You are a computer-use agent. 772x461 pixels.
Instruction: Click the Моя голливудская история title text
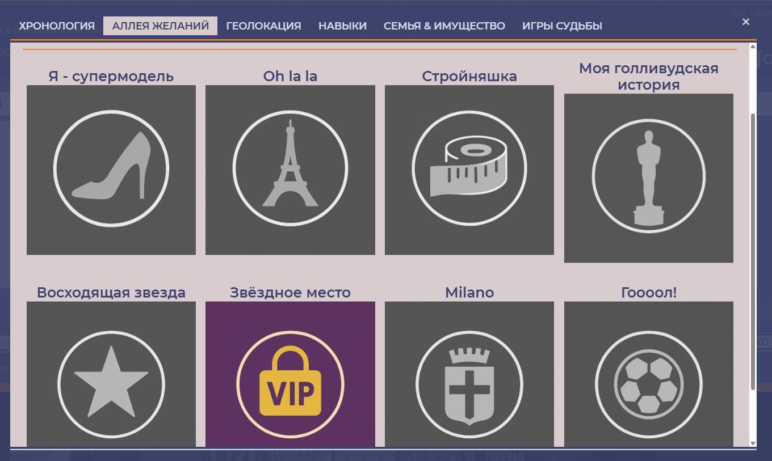(648, 75)
